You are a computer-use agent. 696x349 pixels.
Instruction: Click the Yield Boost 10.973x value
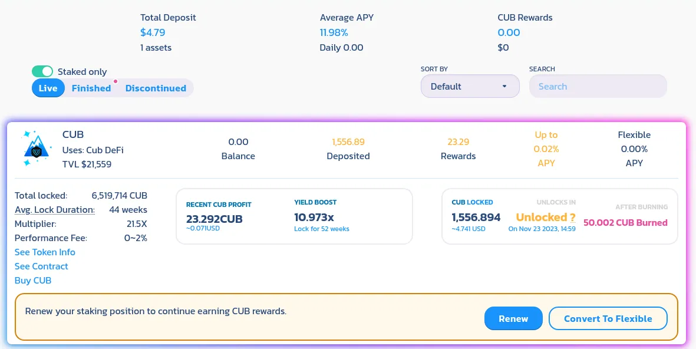[x=314, y=218]
